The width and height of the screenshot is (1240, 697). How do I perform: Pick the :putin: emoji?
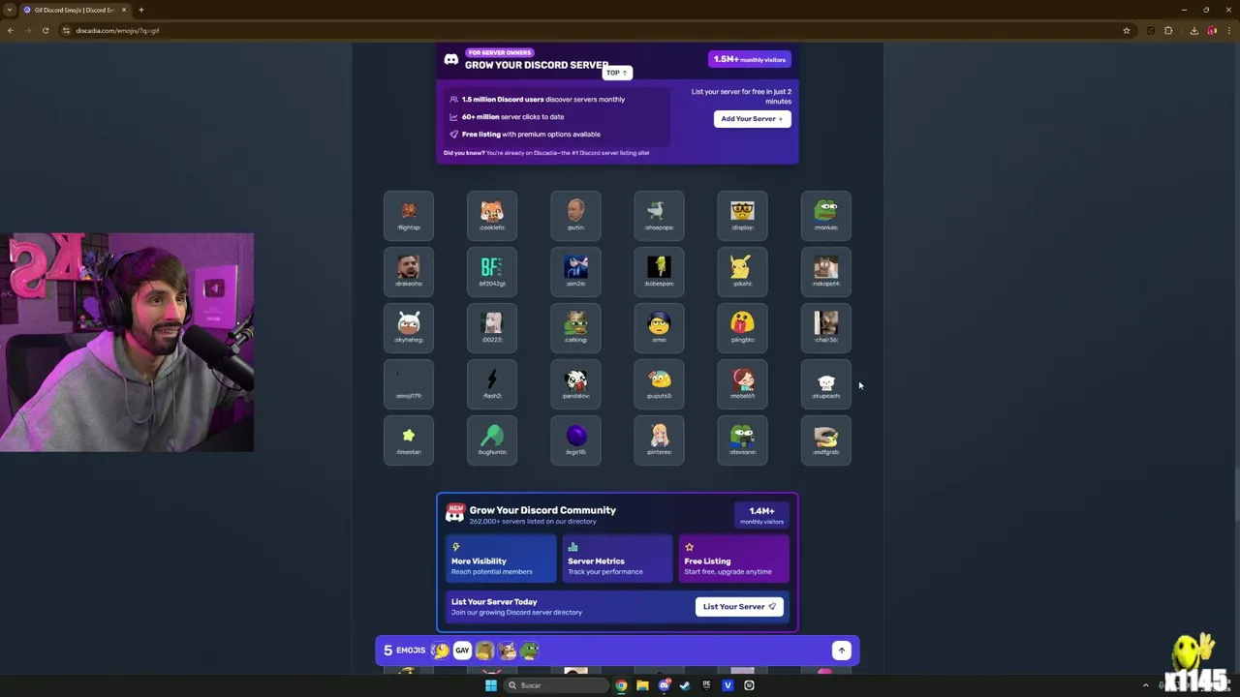point(575,216)
